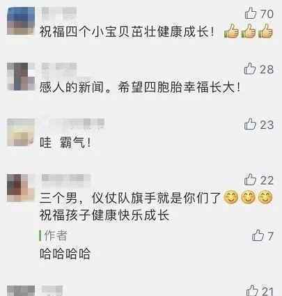This screenshot has height=296, width=282.
Task: Like the comment with 28 likes
Action: click(x=250, y=69)
